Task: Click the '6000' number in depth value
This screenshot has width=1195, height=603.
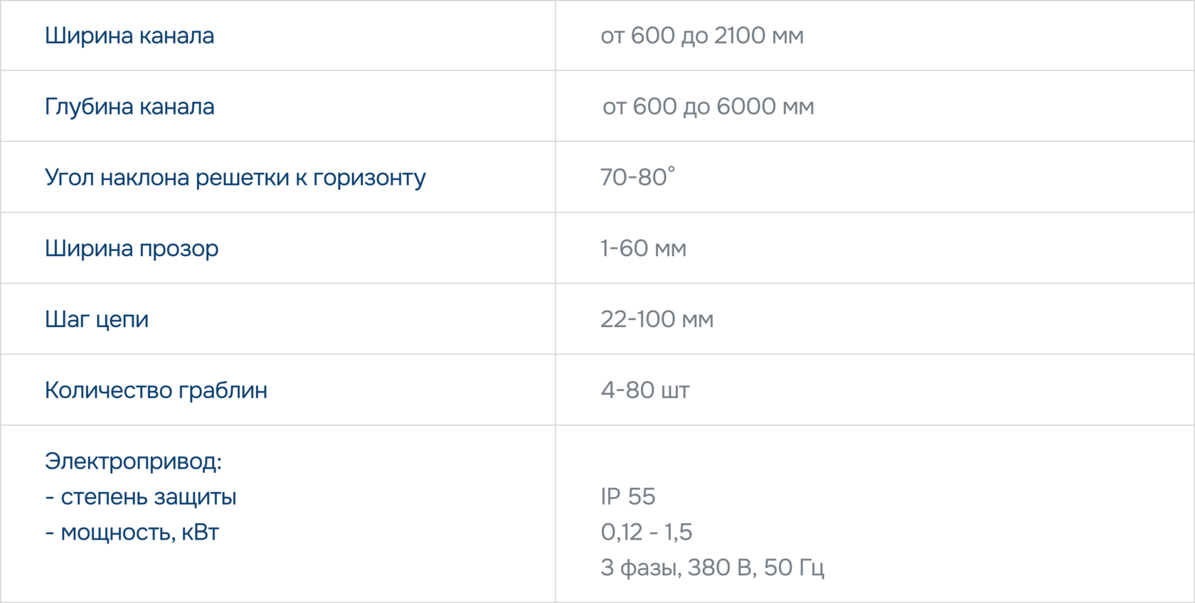Action: (745, 107)
